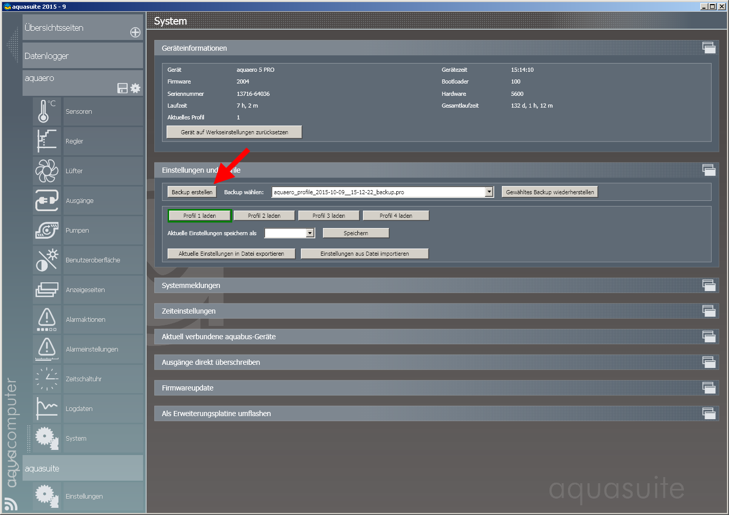Add a new page with the Übersichtsseiten plus icon

pyautogui.click(x=135, y=32)
